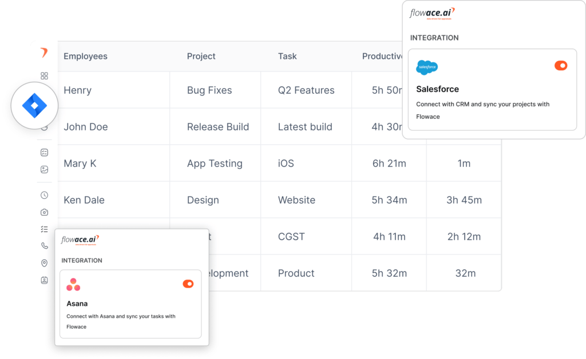The width and height of the screenshot is (586, 359).
Task: Open the time tracking clock icon
Action: pos(45,194)
